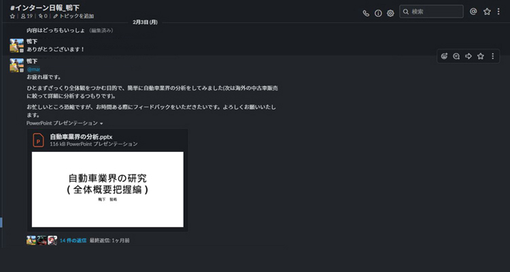Screen dimensions: 510x272
Task: Click トピックを追加 to add topic
Action: [73, 16]
